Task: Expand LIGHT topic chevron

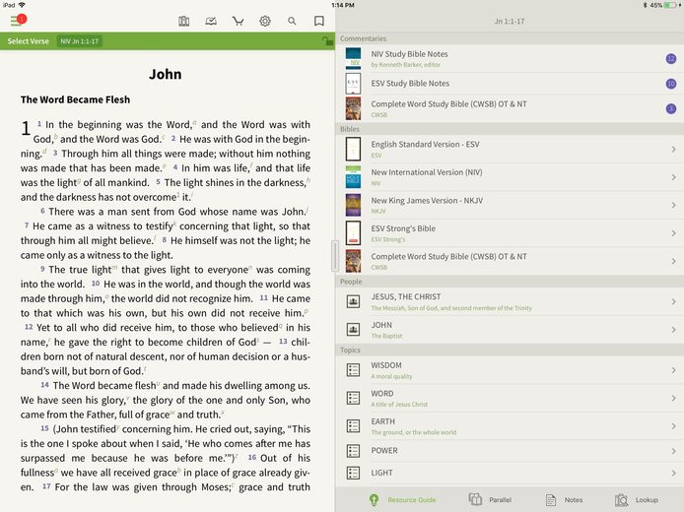Action: tap(674, 473)
